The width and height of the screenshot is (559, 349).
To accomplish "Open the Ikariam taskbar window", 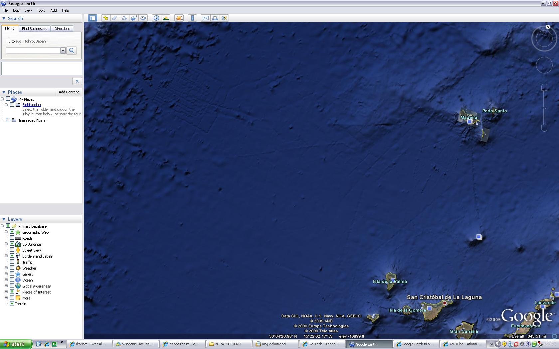I will pos(89,344).
